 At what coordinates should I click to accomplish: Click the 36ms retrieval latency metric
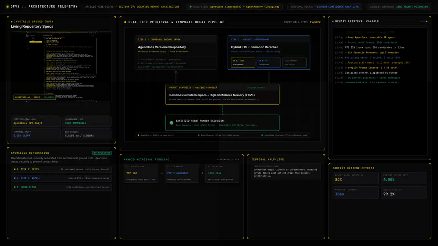pos(339,194)
